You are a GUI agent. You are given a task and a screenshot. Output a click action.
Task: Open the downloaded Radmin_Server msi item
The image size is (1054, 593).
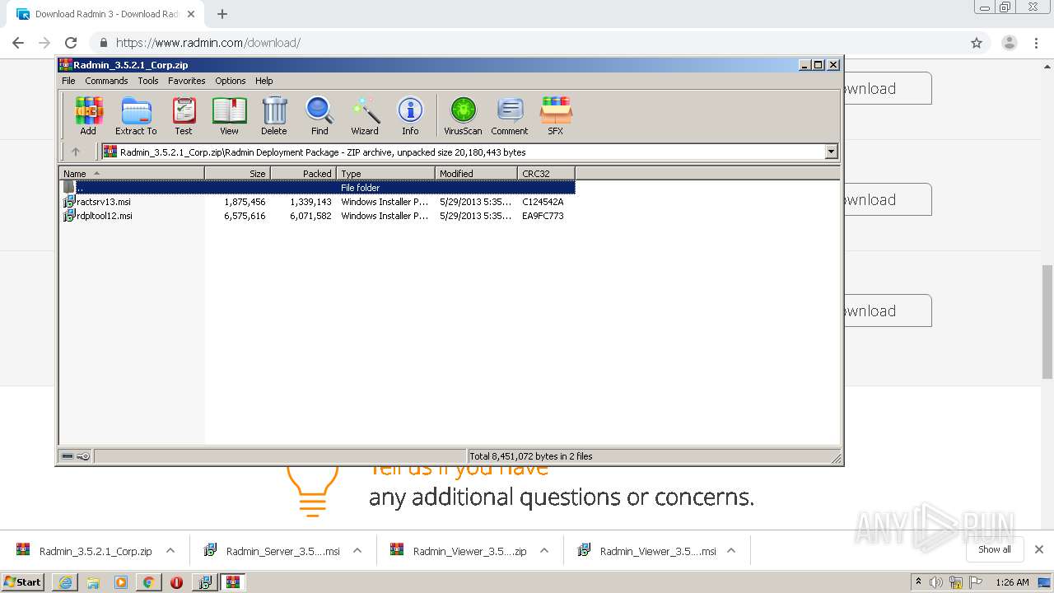pos(273,551)
